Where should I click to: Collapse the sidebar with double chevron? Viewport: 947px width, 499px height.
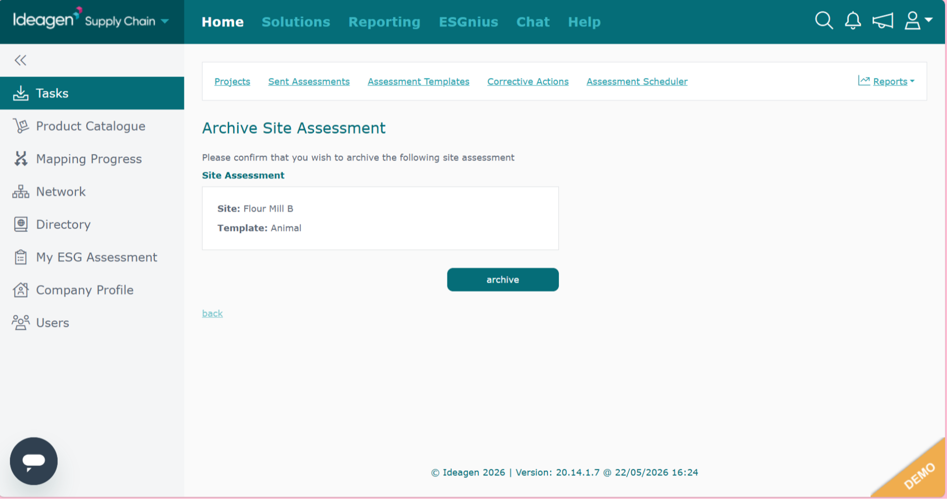(20, 60)
